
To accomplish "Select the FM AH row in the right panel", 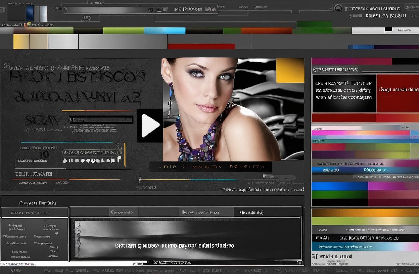I will coord(365,238).
